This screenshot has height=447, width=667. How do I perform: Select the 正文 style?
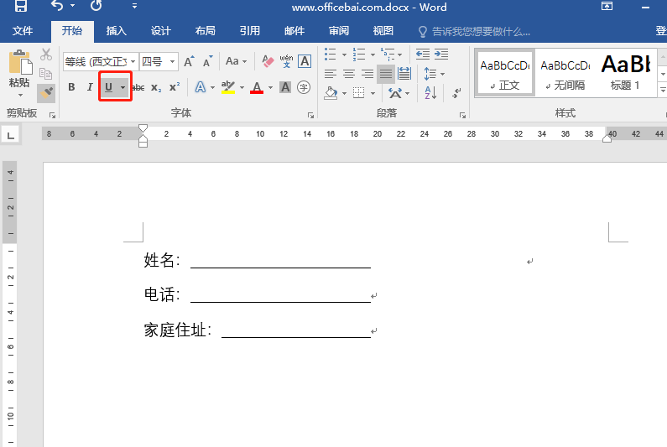point(505,73)
